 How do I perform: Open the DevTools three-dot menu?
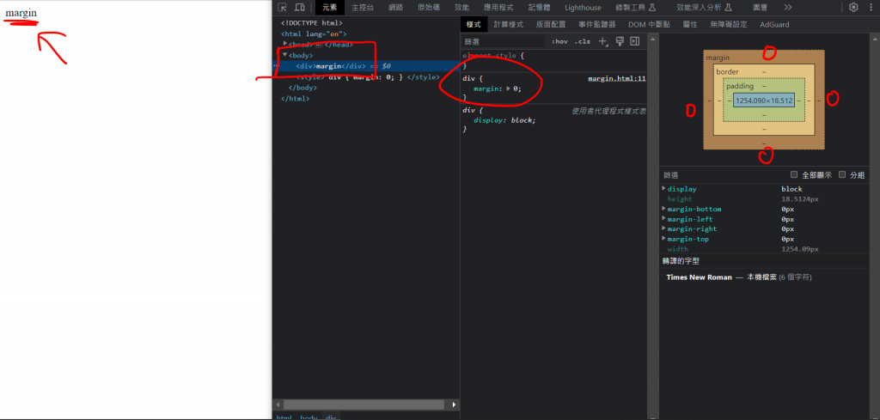click(871, 7)
